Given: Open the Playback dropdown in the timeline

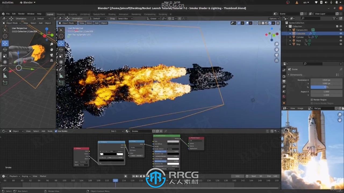Looking at the screenshot, I should 15,176.
